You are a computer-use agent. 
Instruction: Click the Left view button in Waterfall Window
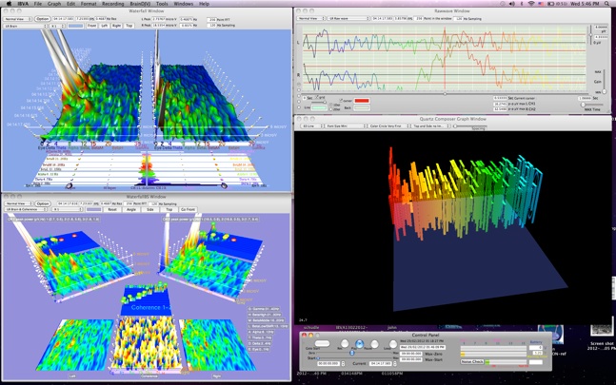point(104,26)
